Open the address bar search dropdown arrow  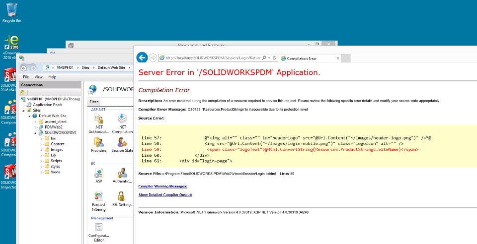[x=269, y=58]
